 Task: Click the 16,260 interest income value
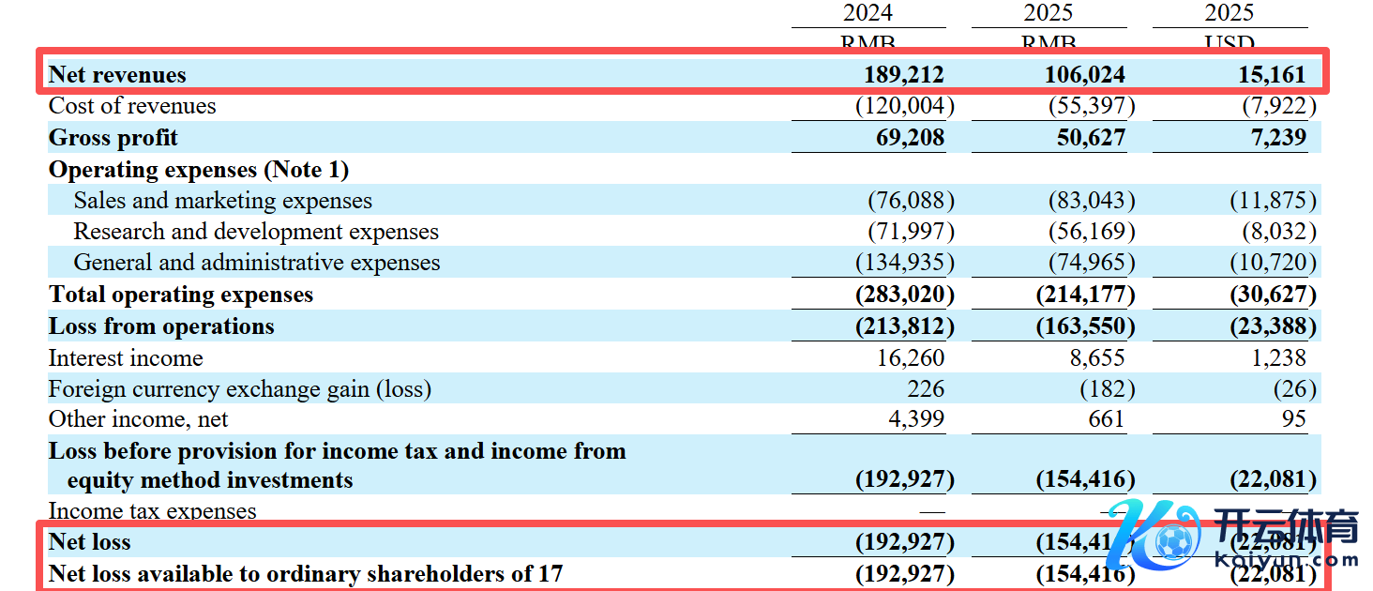click(915, 358)
